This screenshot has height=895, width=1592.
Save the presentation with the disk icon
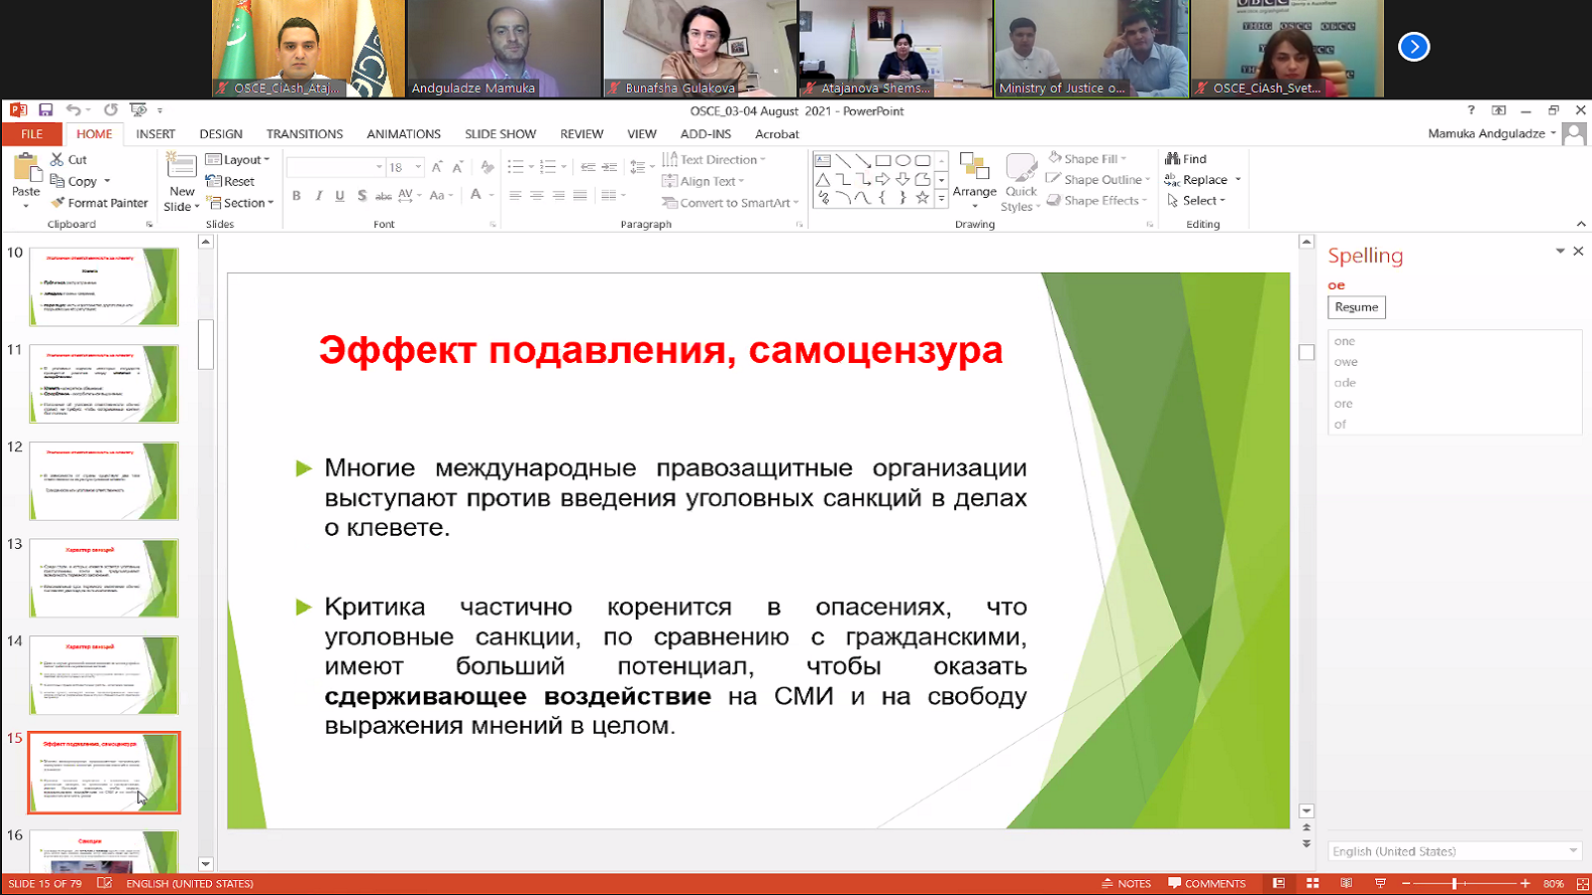pos(46,110)
